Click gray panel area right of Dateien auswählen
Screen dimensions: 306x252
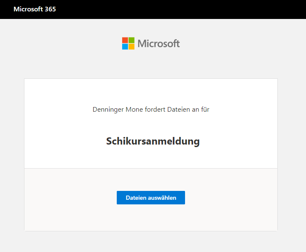coord(232,198)
